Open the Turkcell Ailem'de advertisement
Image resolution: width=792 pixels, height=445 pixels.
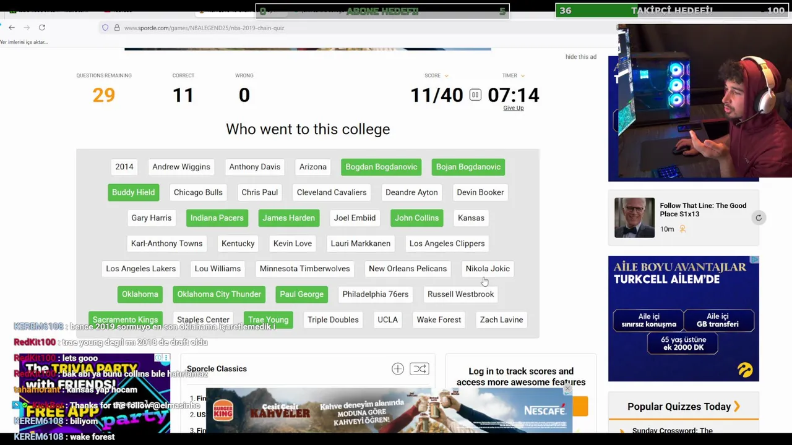pos(684,319)
